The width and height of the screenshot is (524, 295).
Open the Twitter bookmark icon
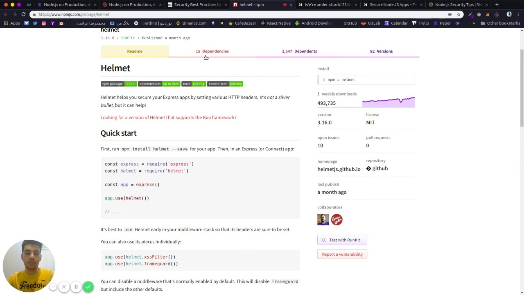tap(35, 23)
